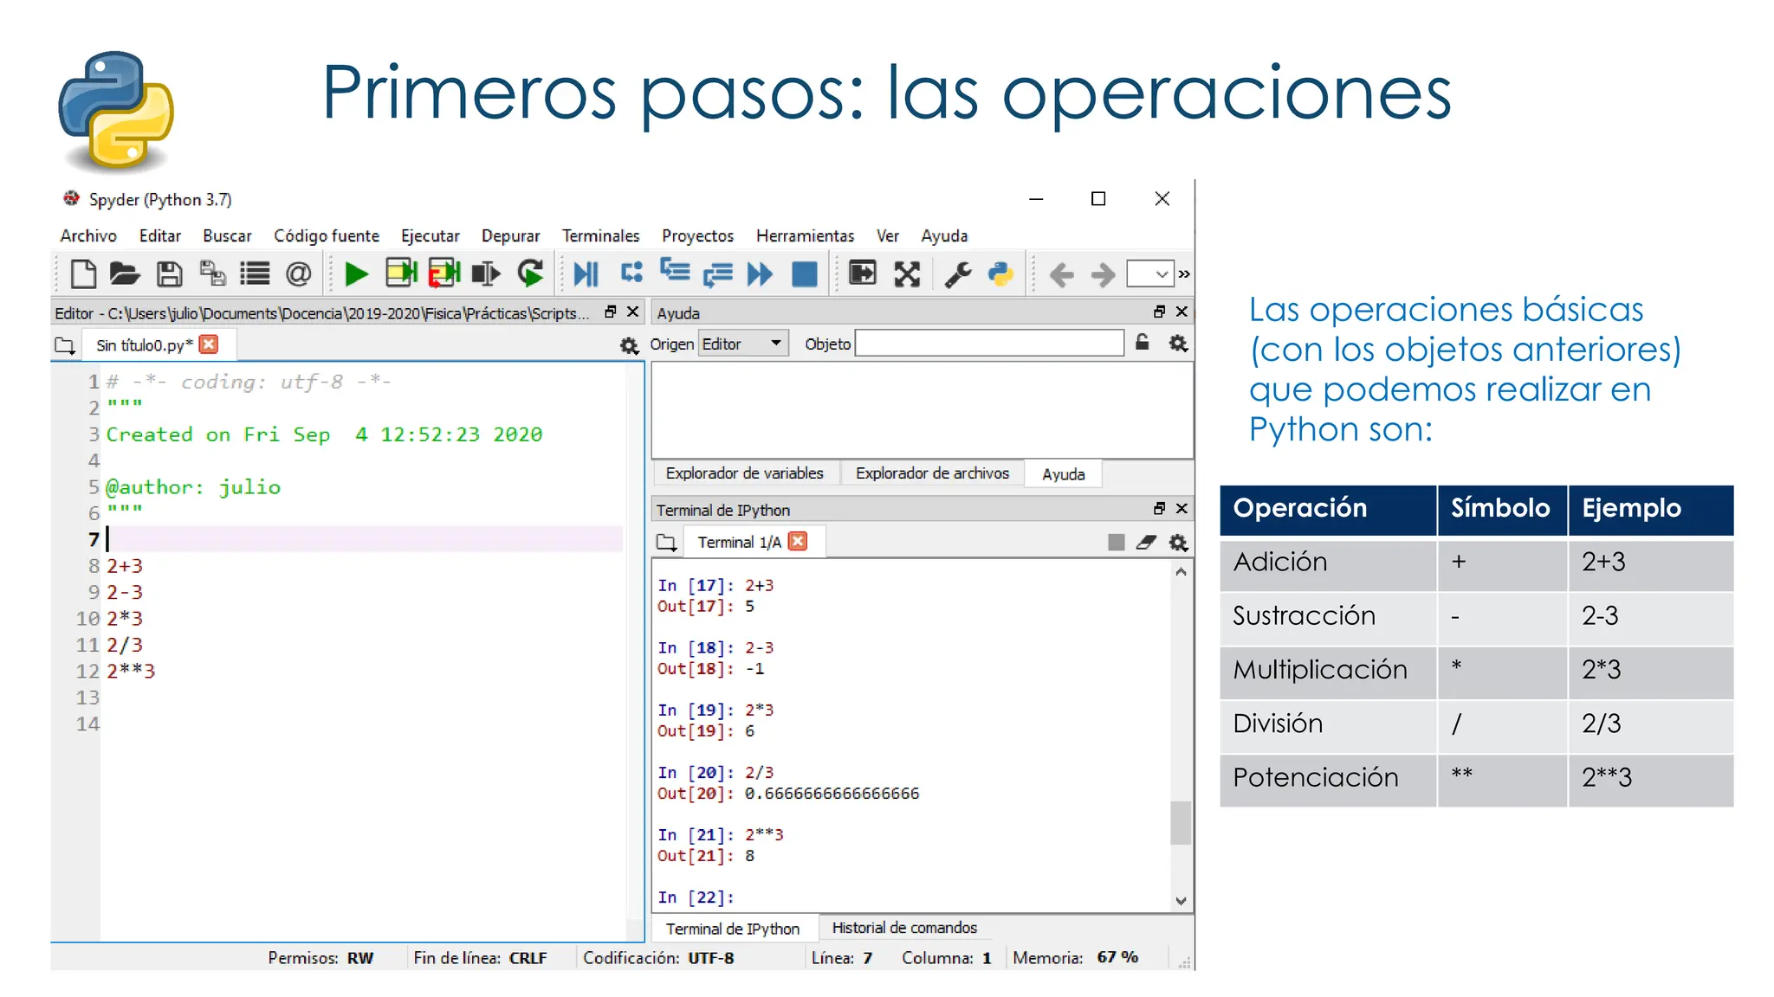This screenshot has height=997, width=1774.
Task: Step out of function debug icon
Action: pos(717,275)
